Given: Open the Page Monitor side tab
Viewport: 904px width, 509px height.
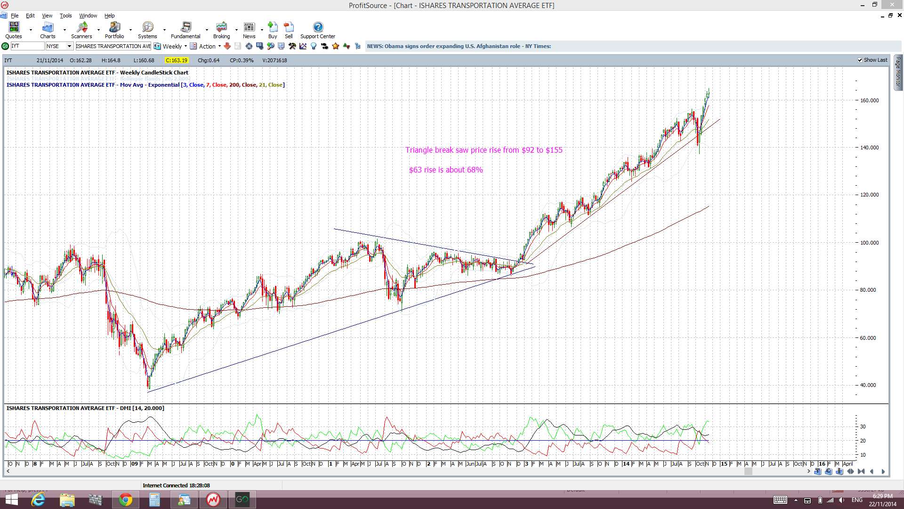Looking at the screenshot, I should coord(898,72).
